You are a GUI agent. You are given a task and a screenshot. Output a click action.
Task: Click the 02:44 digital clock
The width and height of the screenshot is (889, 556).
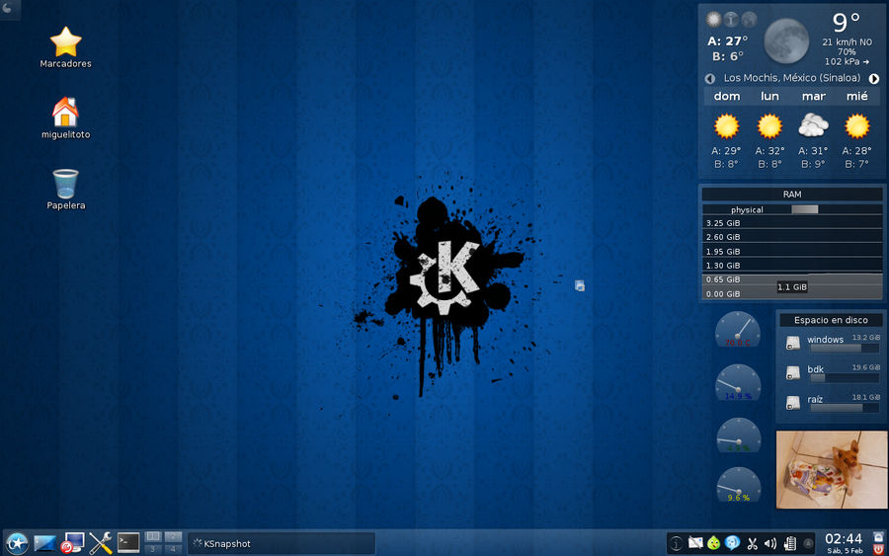click(x=844, y=538)
